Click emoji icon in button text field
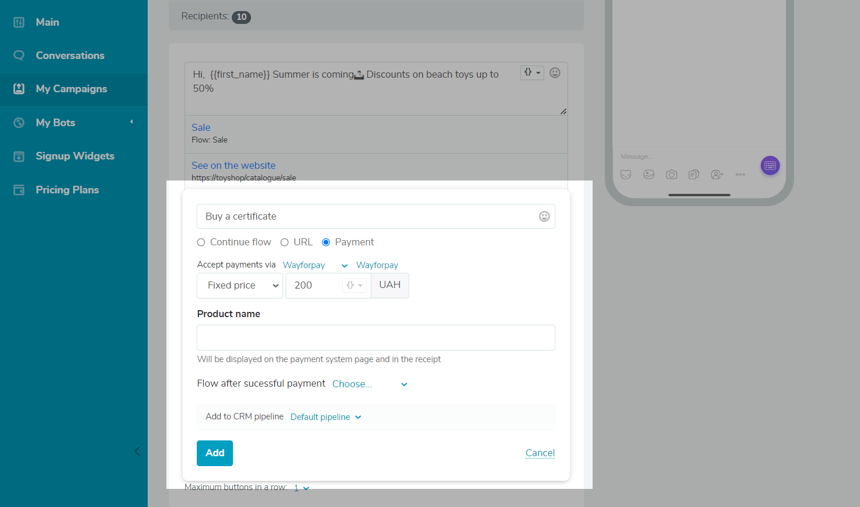This screenshot has height=507, width=860. pos(544,217)
